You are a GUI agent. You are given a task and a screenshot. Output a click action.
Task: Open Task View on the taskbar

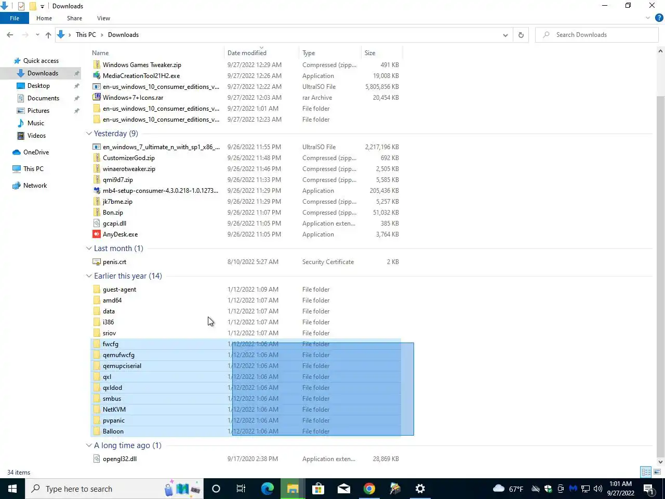241,489
